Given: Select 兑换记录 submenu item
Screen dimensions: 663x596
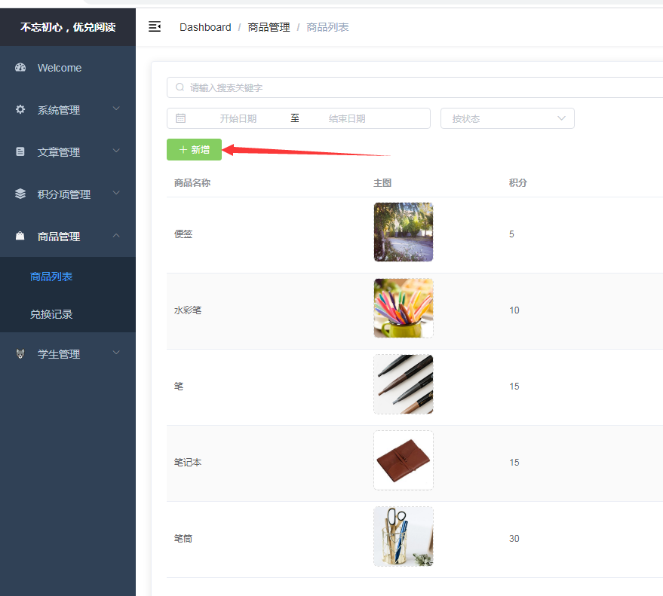Looking at the screenshot, I should point(51,314).
